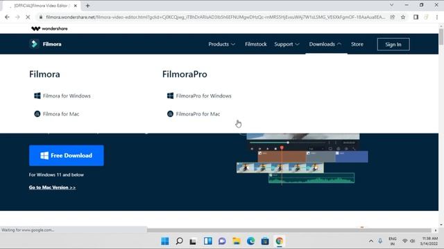The height and width of the screenshot is (249, 444).
Task: Expand the Products dropdown menu
Action: (222, 44)
